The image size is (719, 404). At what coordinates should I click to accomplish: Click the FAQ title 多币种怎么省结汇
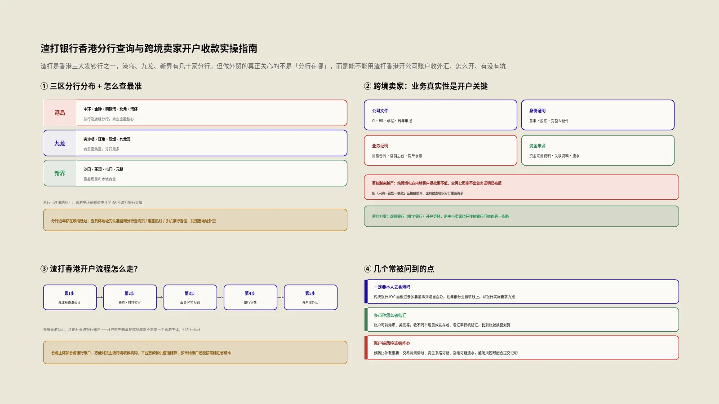[x=390, y=316]
